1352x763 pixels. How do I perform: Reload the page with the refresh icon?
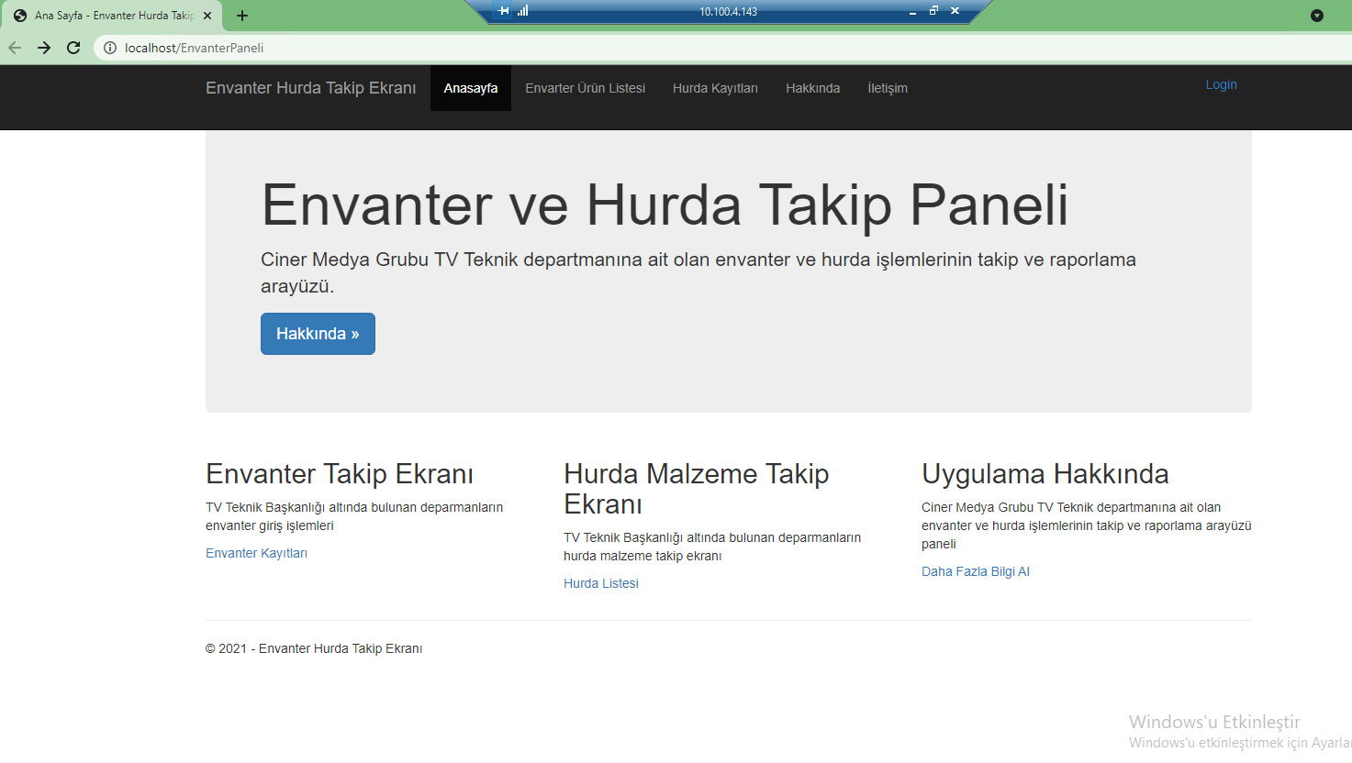coord(73,48)
